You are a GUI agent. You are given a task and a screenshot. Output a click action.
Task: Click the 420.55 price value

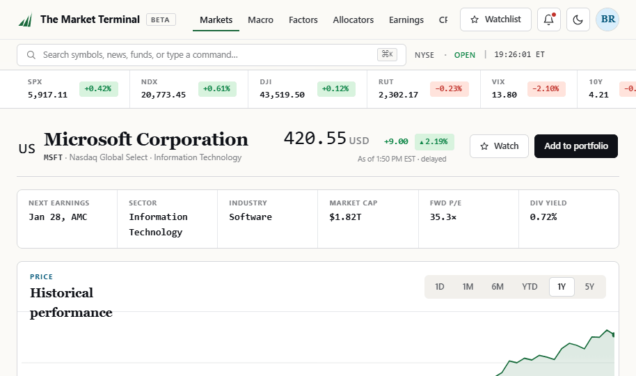coord(315,139)
